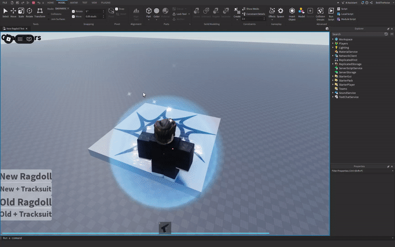Open the Plugins ribbon tab
The height and width of the screenshot is (247, 395).
[106, 2]
